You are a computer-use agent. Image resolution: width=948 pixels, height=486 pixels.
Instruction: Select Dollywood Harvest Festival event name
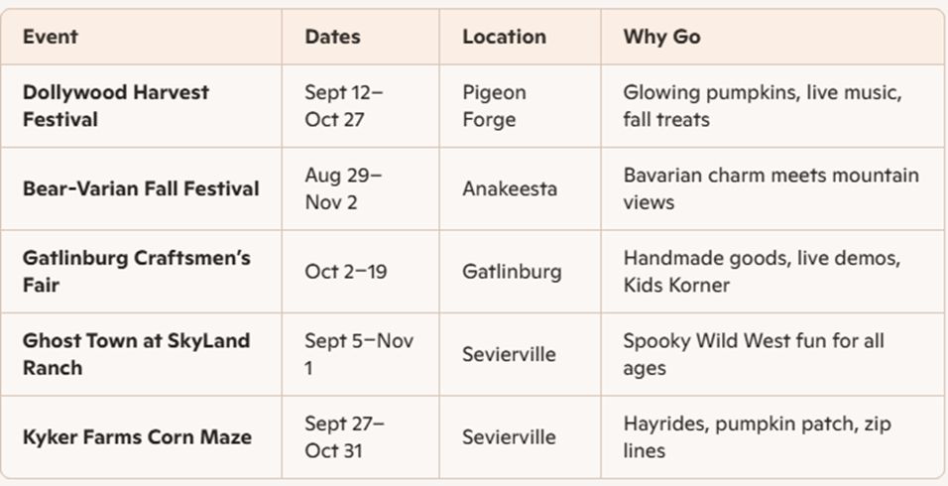point(116,106)
